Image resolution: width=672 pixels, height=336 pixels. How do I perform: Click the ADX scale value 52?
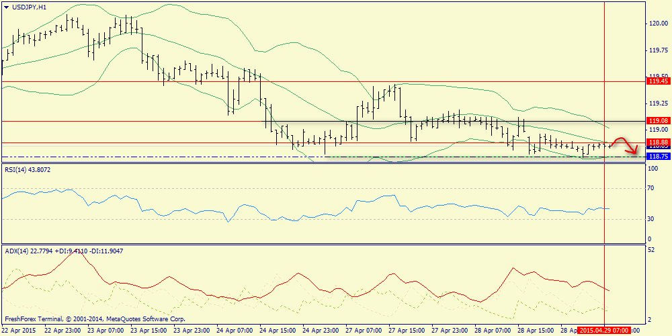tap(651, 250)
